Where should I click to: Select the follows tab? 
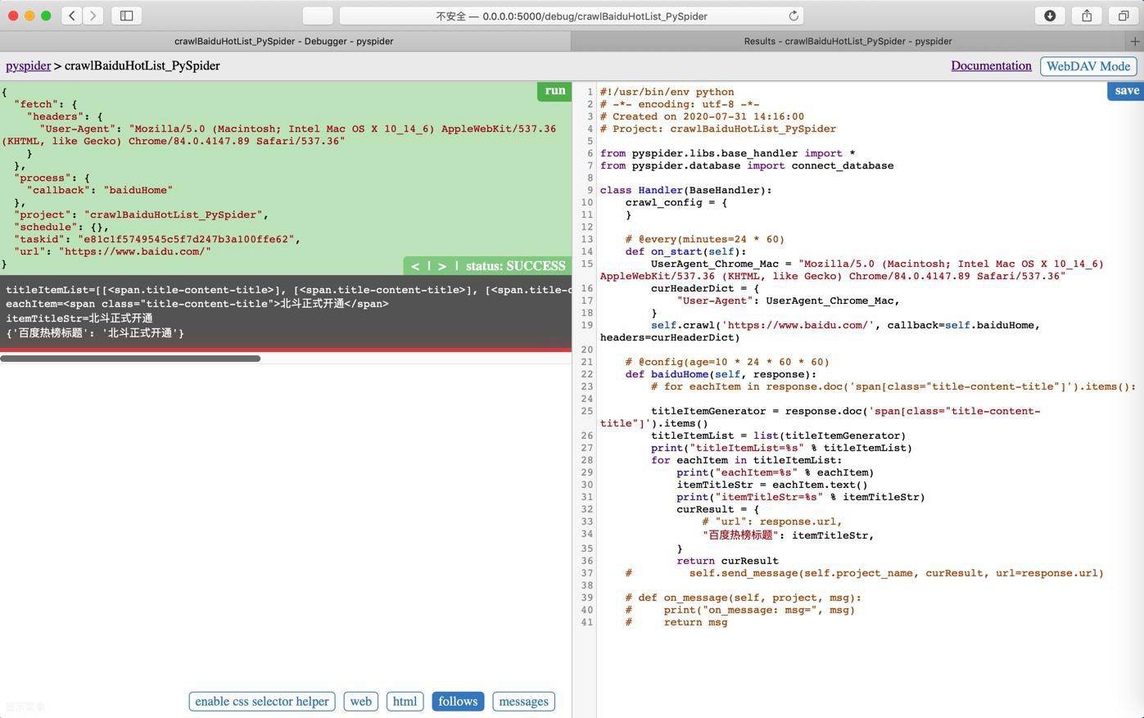pyautogui.click(x=458, y=702)
